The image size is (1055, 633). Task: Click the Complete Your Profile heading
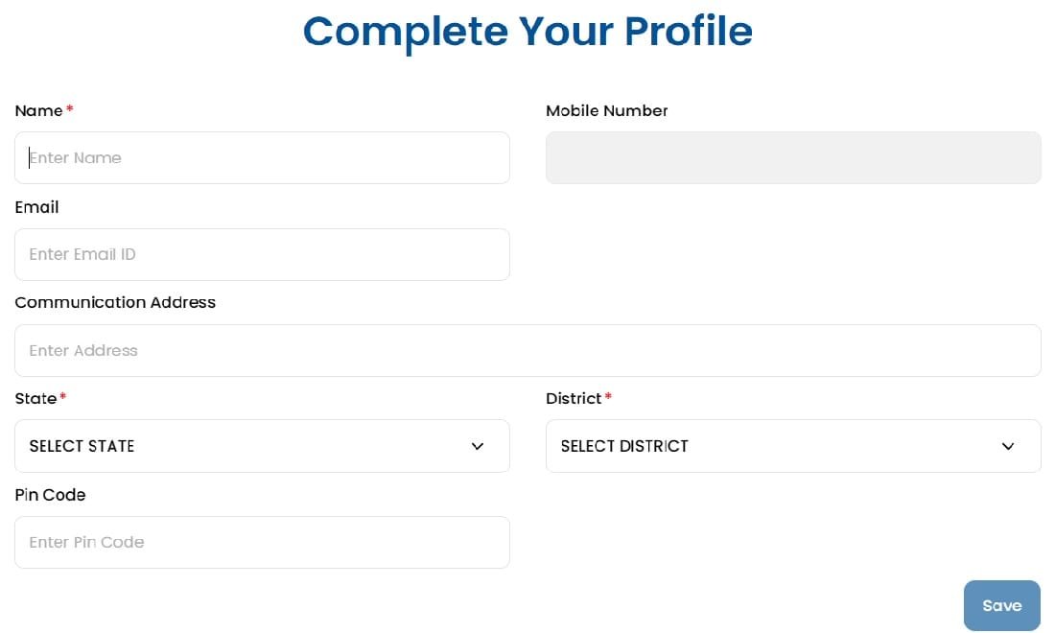click(x=527, y=32)
